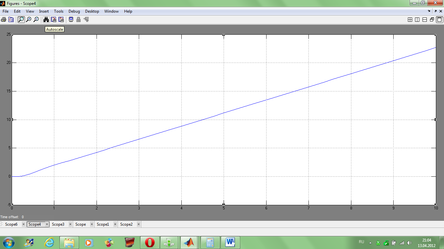
Task: Show hidden system tray icons
Action: 370,243
